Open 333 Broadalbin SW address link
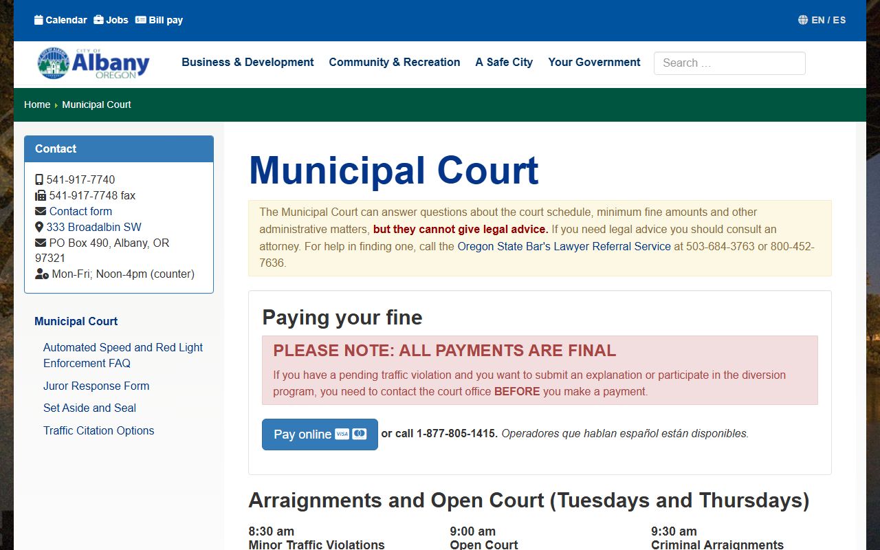 point(93,227)
